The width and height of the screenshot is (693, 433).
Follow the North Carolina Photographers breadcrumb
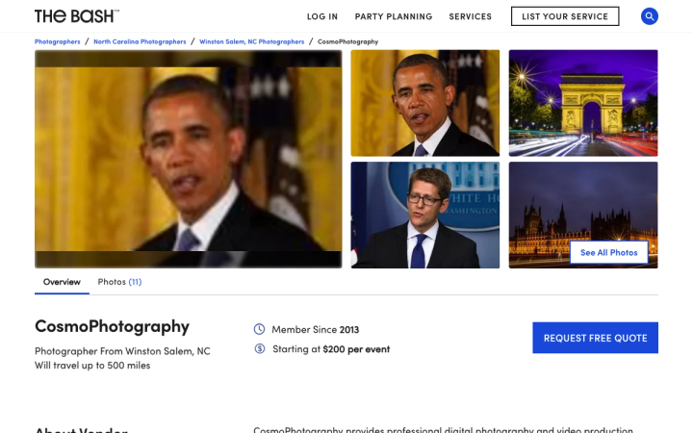point(140,41)
